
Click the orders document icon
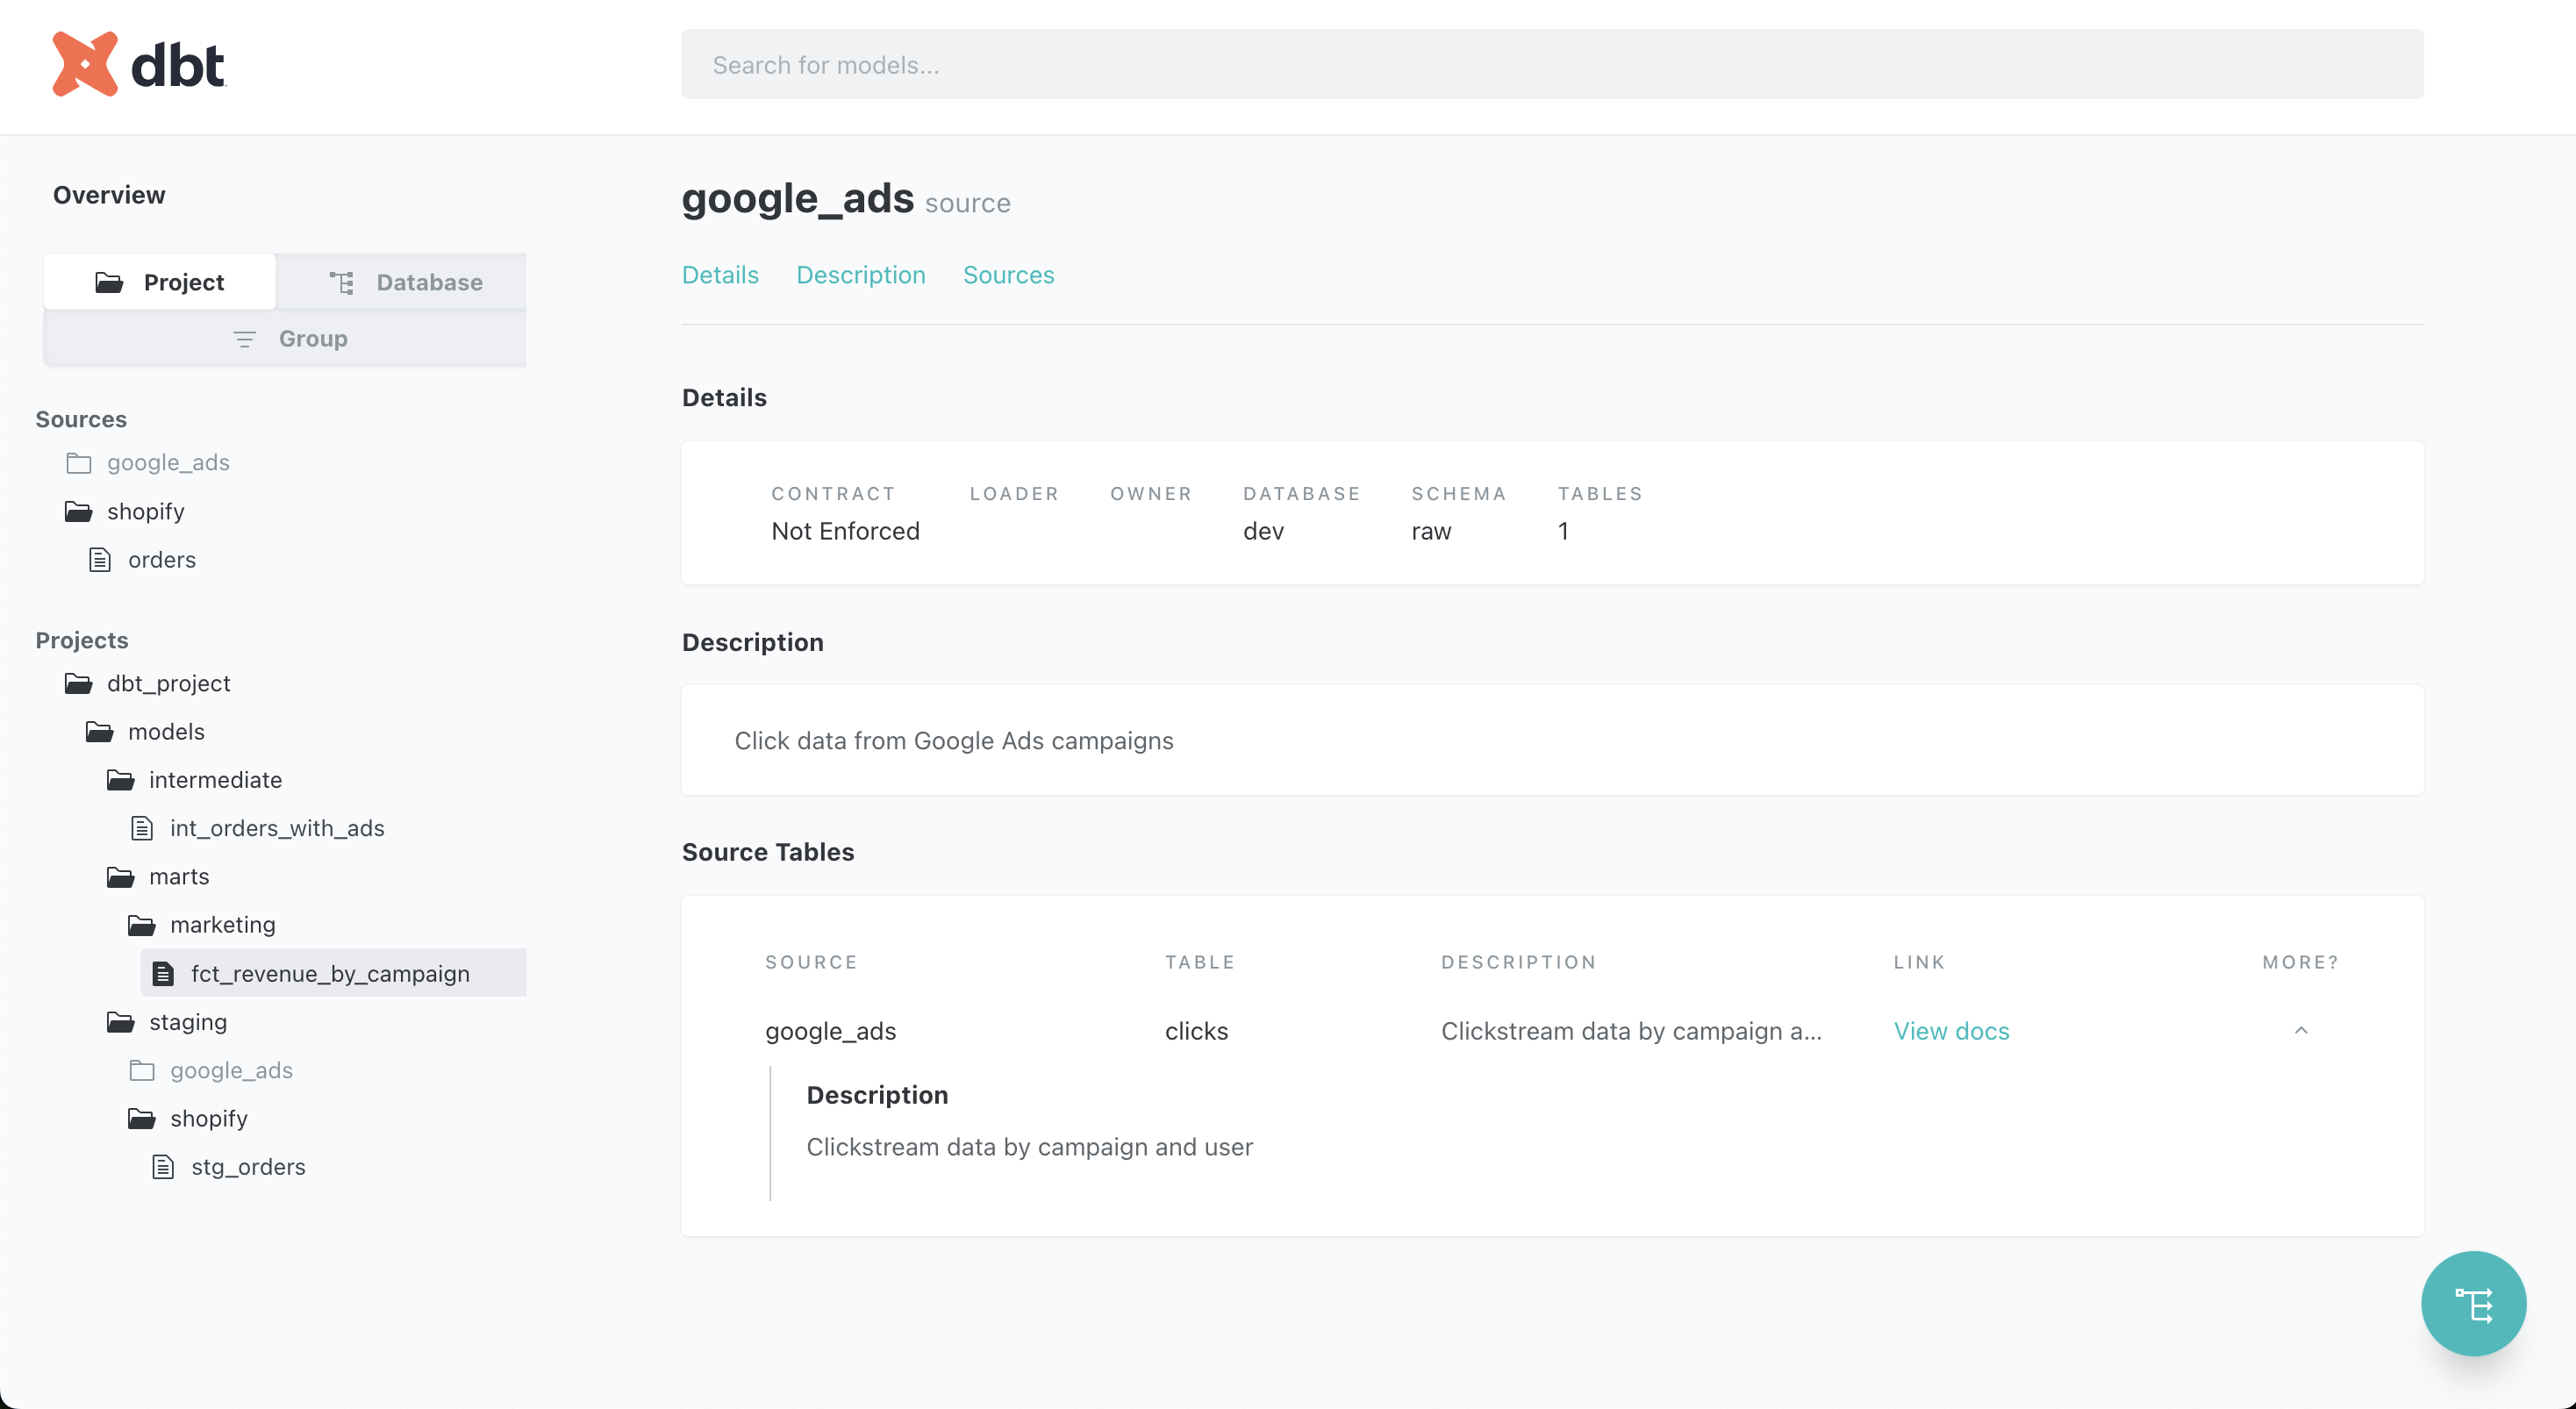pos(100,560)
